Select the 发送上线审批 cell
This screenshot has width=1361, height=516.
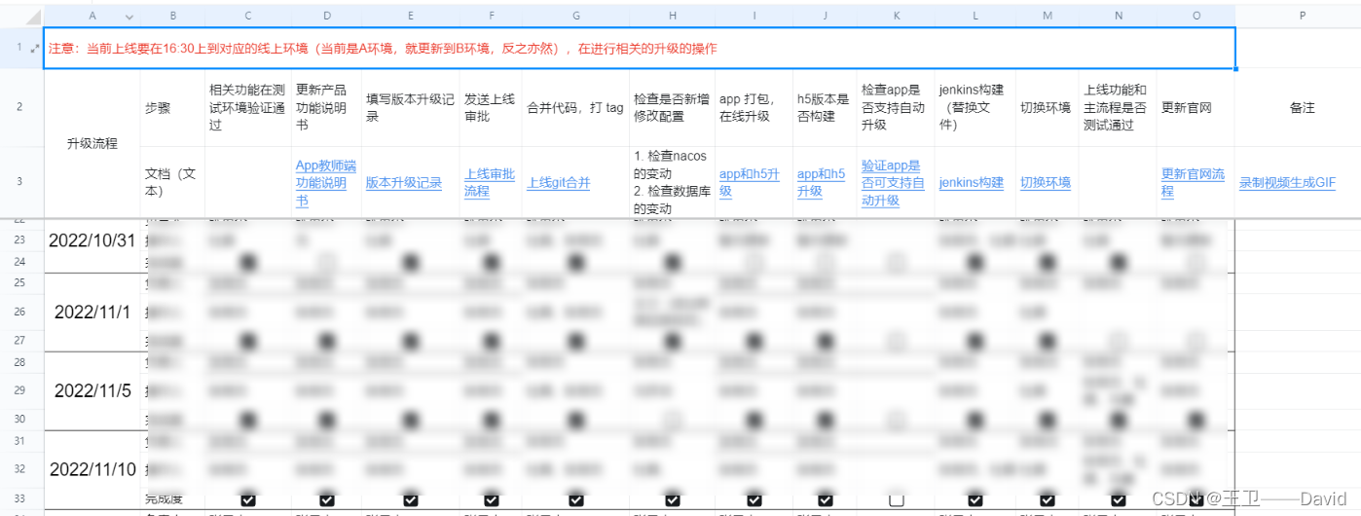click(492, 108)
